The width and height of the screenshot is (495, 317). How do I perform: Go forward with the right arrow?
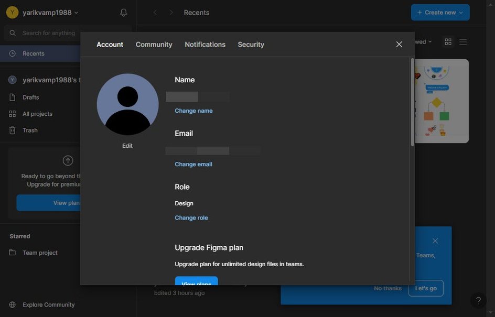[x=171, y=13]
